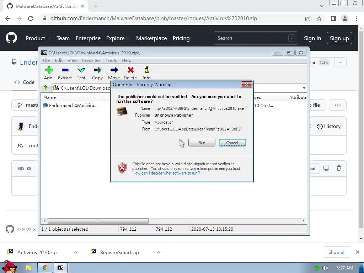Open the Help menu in 7-Zip
This screenshot has height=273, width=364.
pos(127,60)
